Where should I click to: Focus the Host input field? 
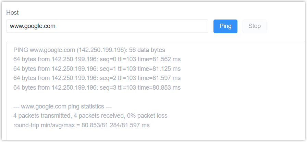[x=137, y=26]
